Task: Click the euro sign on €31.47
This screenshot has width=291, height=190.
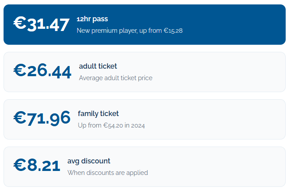Action: 20,23
